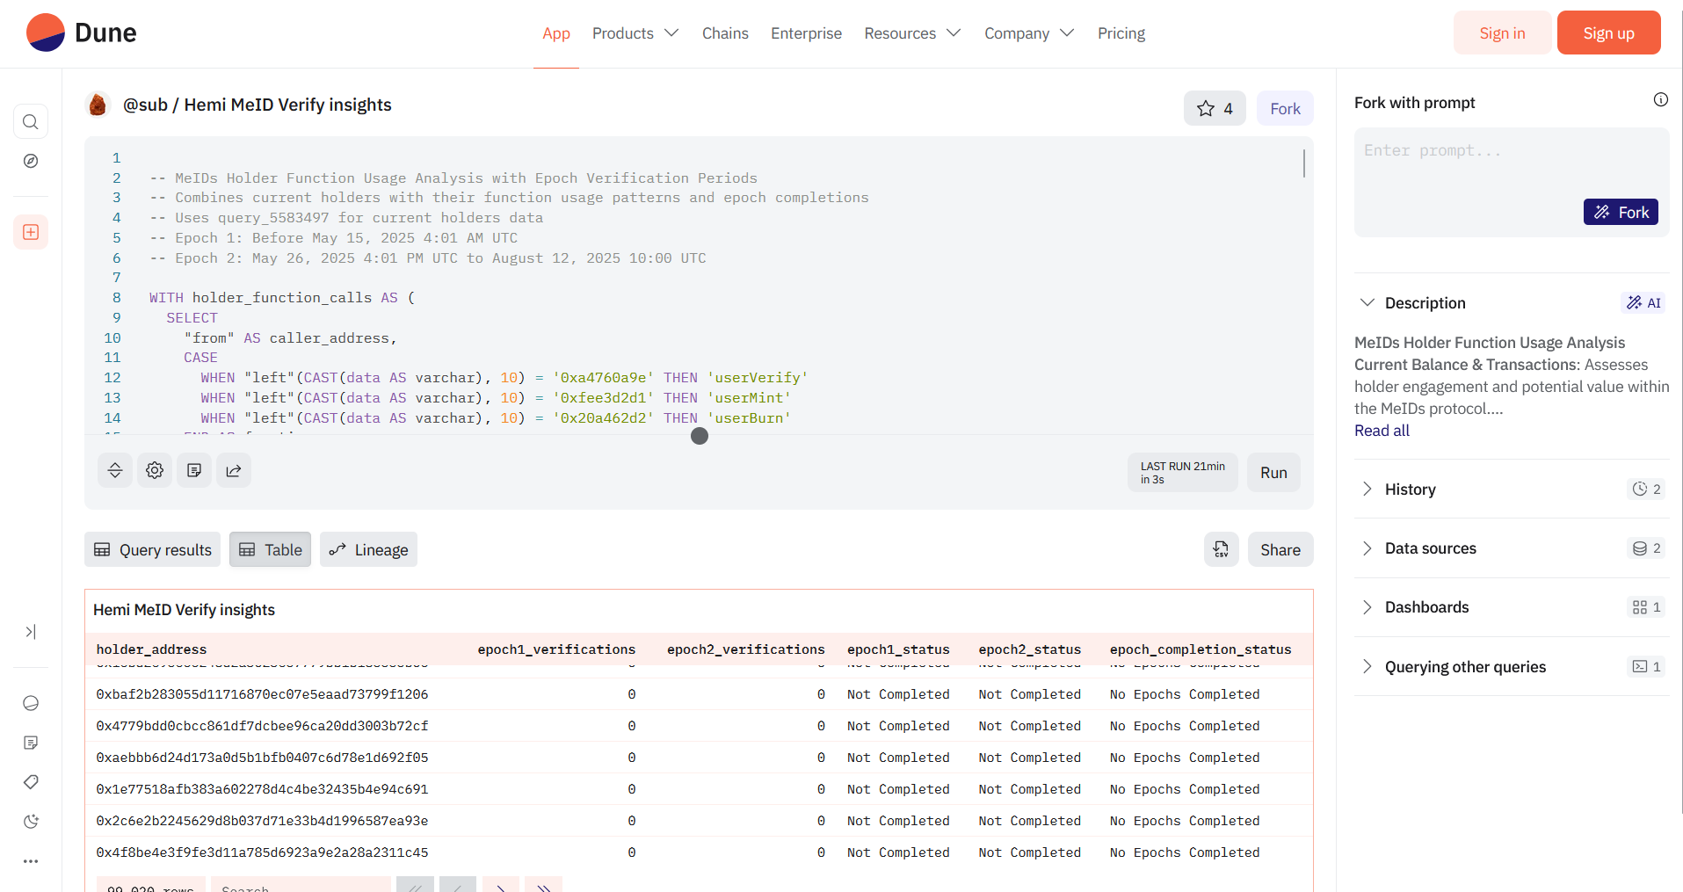Switch to the Query results tab

(x=153, y=549)
